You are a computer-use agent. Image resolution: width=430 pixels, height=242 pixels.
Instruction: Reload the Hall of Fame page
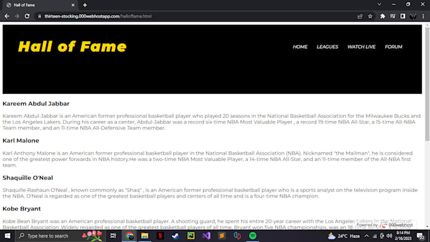pyautogui.click(x=27, y=16)
